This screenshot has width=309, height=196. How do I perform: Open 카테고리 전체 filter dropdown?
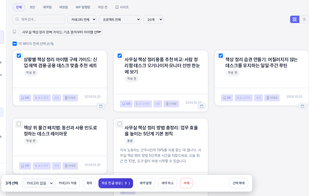82,19
